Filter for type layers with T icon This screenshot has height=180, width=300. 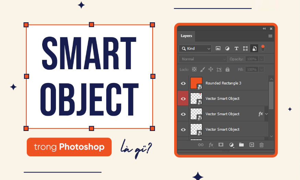236,48
